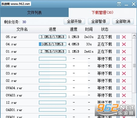Screen dimensions: 137x118
Task: Pause the OVA04.rar task
Action: coord(118,88)
